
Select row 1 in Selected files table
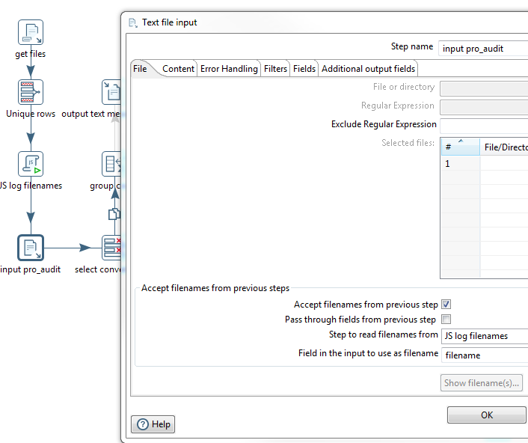tap(484, 164)
